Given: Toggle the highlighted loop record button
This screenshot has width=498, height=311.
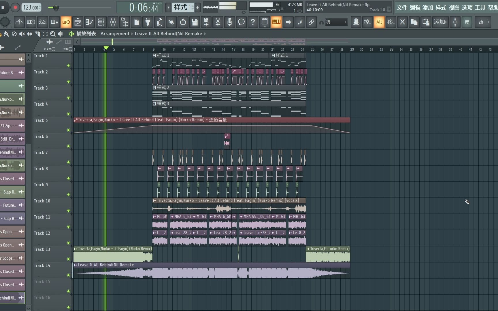Looking at the screenshot, I should pos(66,22).
